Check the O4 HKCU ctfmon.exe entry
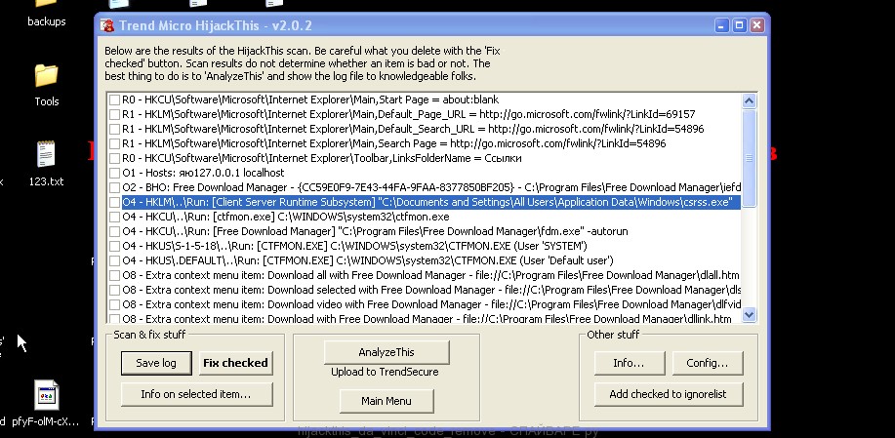This screenshot has width=895, height=438. (x=115, y=217)
